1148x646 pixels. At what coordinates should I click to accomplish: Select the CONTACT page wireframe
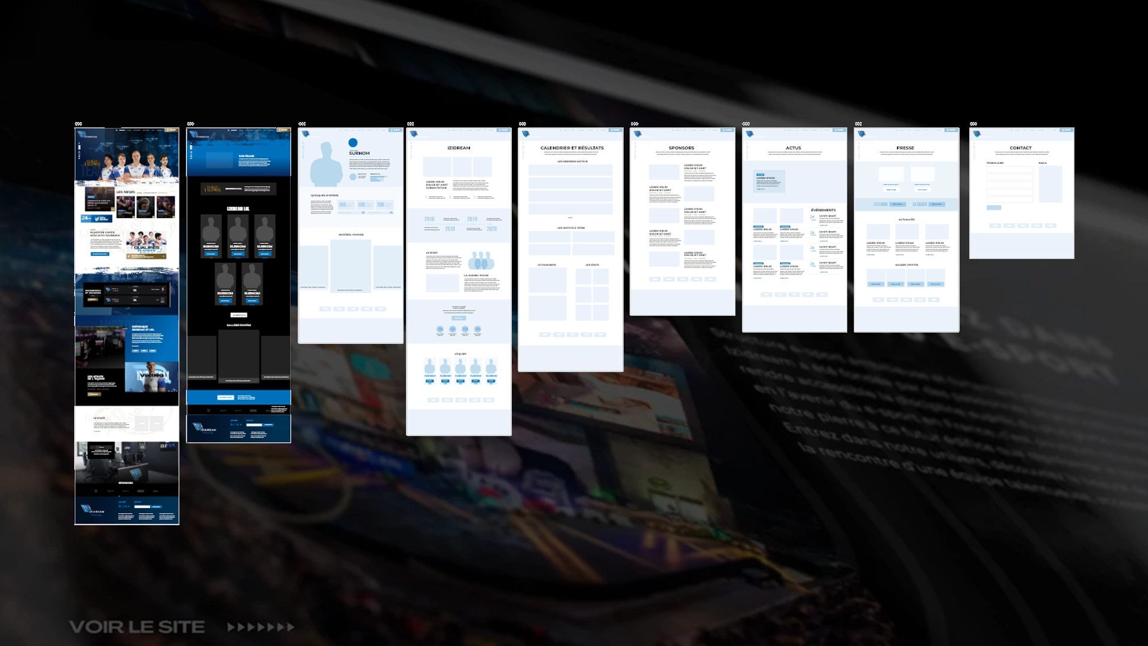tap(1022, 193)
